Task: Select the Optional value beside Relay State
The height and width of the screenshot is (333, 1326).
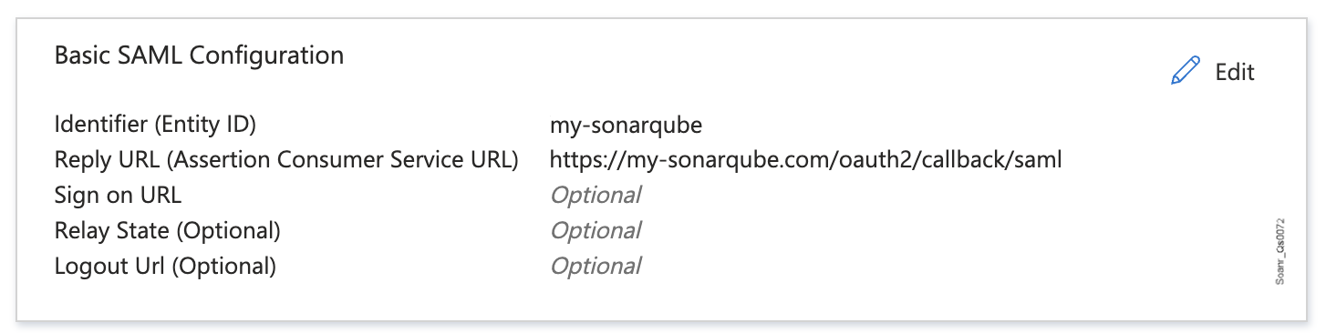Action: click(596, 231)
